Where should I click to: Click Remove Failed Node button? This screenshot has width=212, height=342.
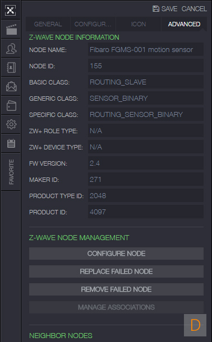click(x=116, y=289)
